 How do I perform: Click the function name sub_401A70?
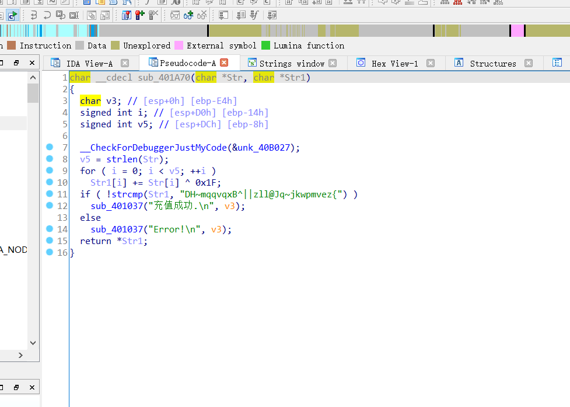point(164,78)
